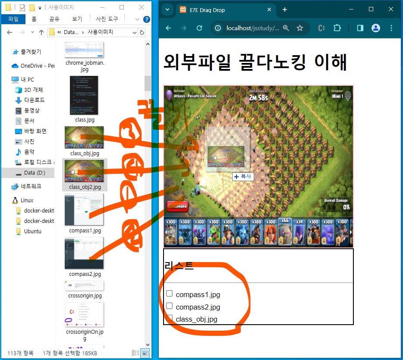
Task: Go forward in Chrome
Action: point(184,28)
